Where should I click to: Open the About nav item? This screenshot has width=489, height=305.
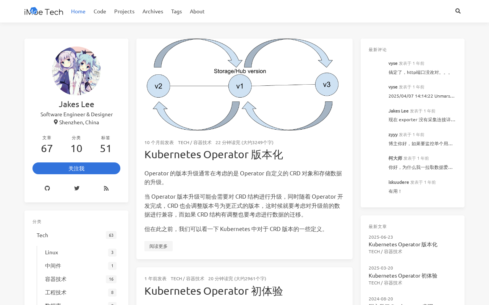[x=197, y=11]
